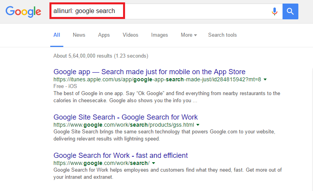Click the 'intranet and extranet' snippet text

(x=167, y=174)
